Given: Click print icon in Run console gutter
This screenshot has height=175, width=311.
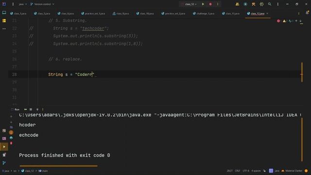Looking at the screenshot, I should [11, 138].
